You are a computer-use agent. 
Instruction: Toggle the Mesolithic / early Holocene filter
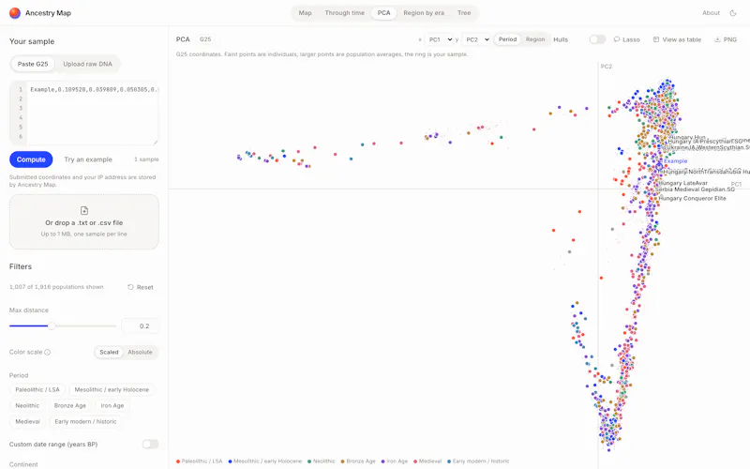click(x=112, y=389)
